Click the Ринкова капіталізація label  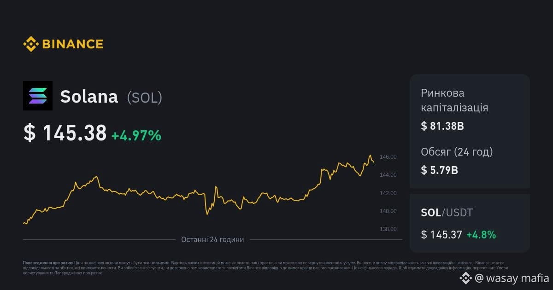[x=454, y=100]
